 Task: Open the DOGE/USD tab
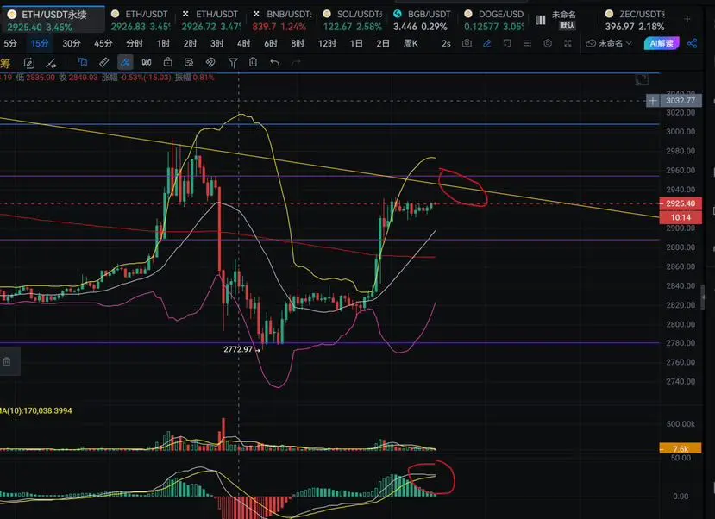[494, 20]
